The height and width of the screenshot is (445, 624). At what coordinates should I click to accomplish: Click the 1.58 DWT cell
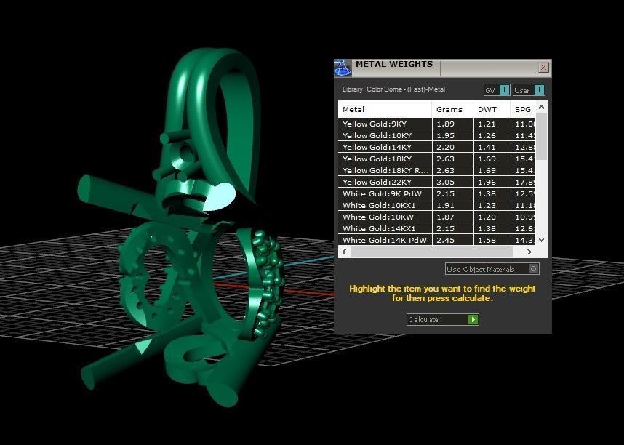pyautogui.click(x=492, y=240)
